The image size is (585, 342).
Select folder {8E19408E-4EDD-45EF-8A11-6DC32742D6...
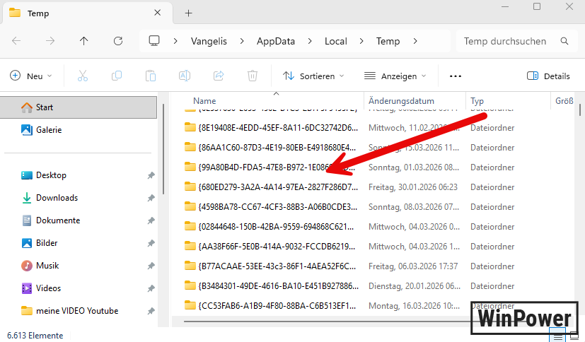click(x=278, y=128)
